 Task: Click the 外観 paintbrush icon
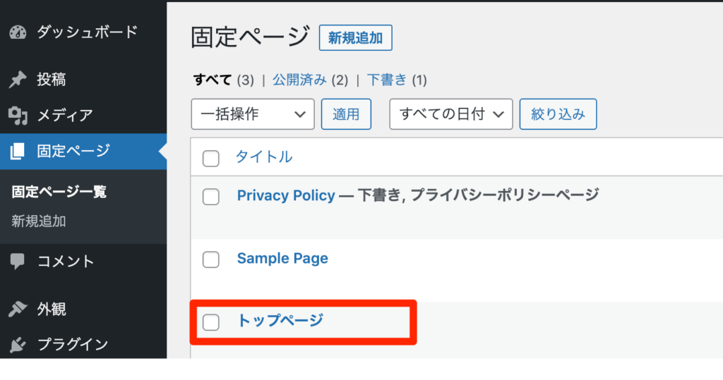coord(18,309)
